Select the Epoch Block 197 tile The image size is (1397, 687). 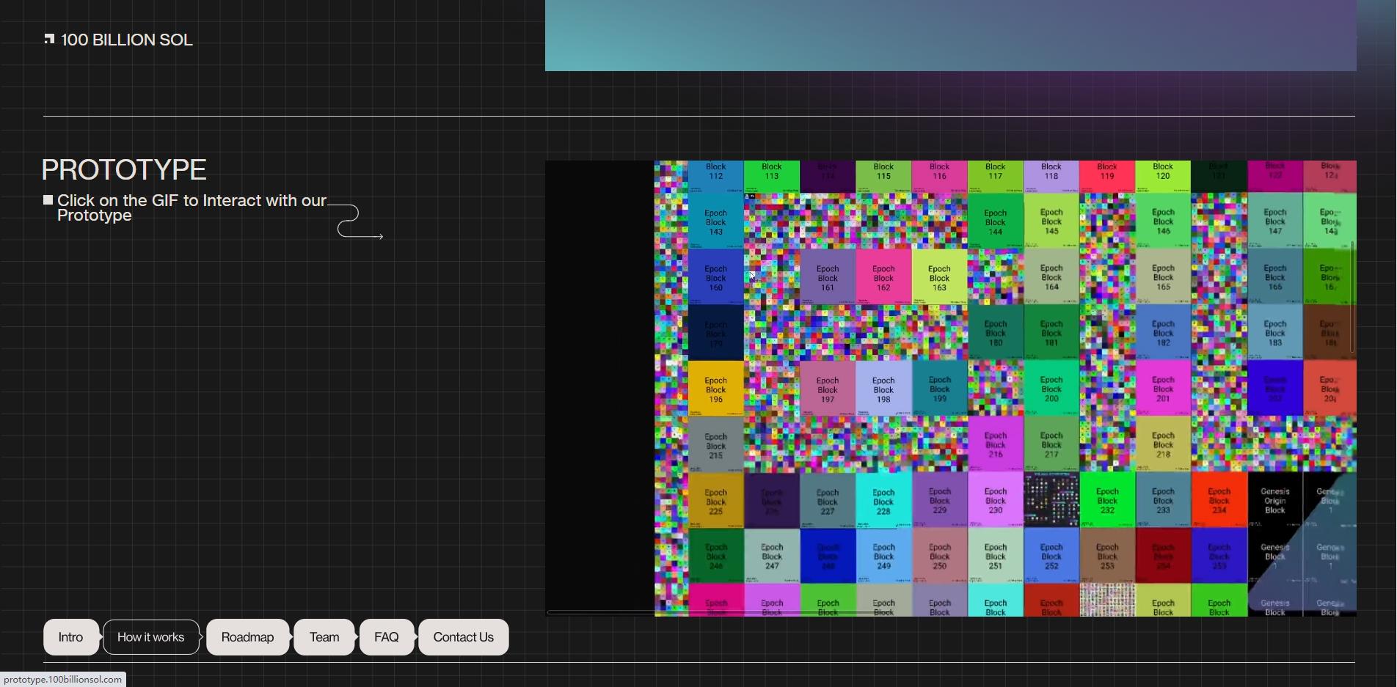[828, 389]
